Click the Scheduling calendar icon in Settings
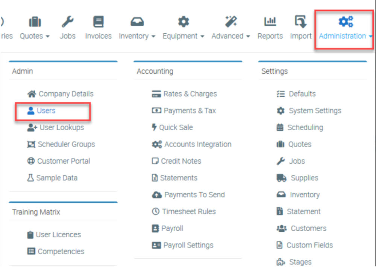The height and width of the screenshot is (267, 376). [x=280, y=127]
